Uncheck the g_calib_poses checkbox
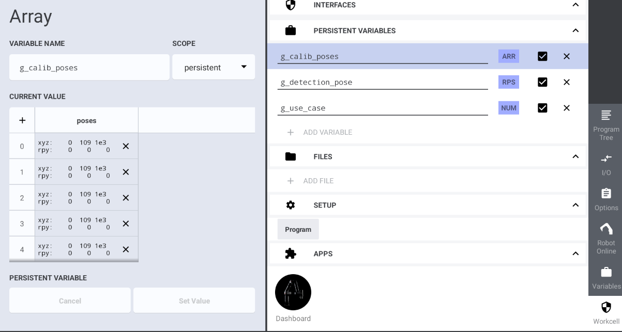The width and height of the screenshot is (622, 332). click(542, 56)
